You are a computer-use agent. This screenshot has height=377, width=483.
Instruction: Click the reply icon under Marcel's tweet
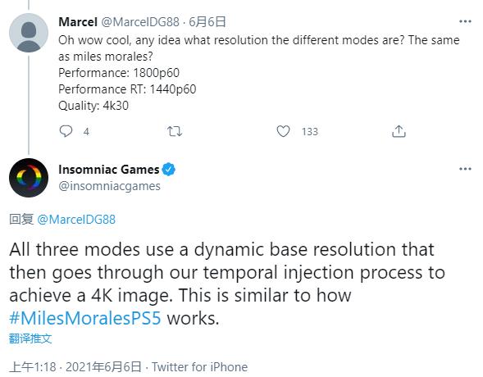tap(66, 131)
